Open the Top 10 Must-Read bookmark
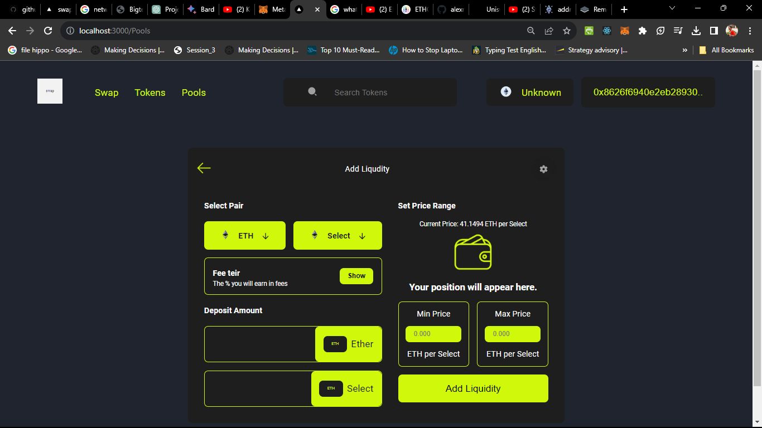This screenshot has height=428, width=762. (x=344, y=50)
